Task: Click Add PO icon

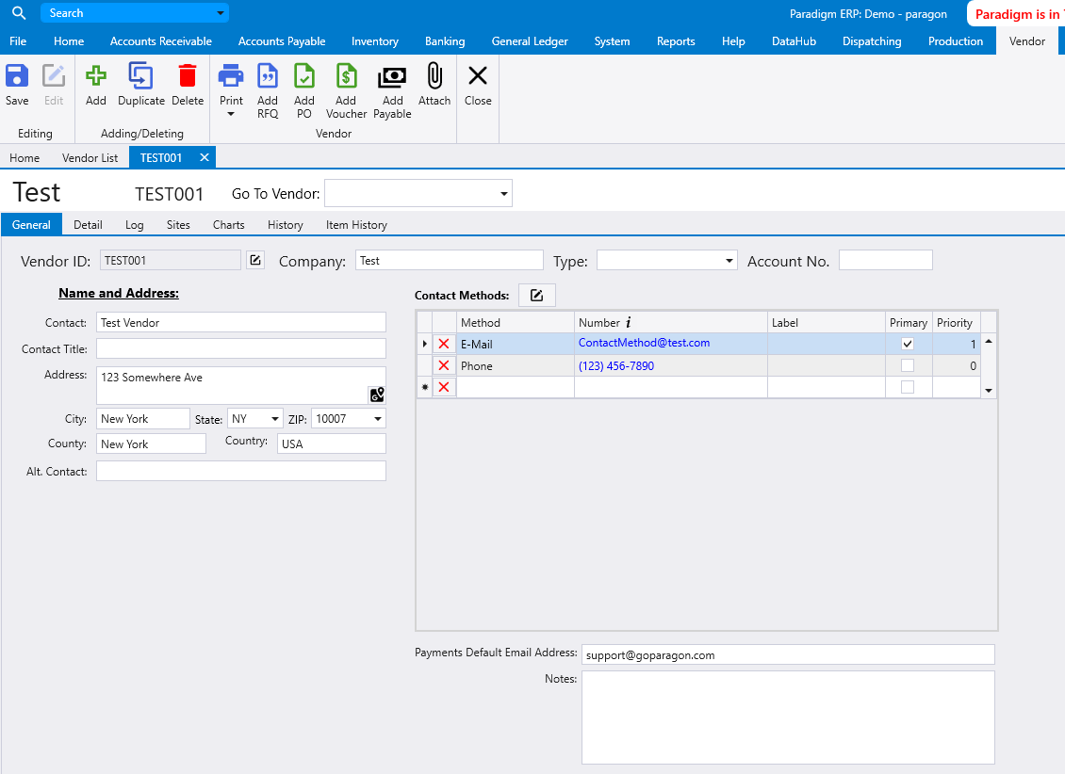Action: tap(304, 76)
